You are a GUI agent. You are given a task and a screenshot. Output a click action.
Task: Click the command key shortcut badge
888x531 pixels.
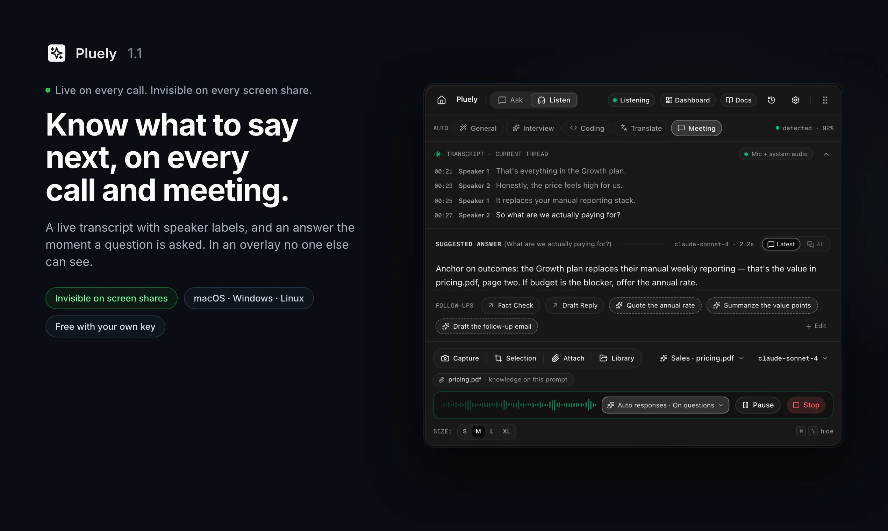(801, 431)
